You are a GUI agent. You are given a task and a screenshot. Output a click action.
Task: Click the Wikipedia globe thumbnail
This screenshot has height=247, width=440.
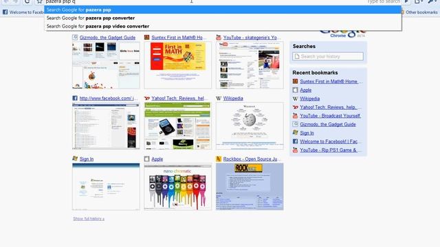coord(250,126)
